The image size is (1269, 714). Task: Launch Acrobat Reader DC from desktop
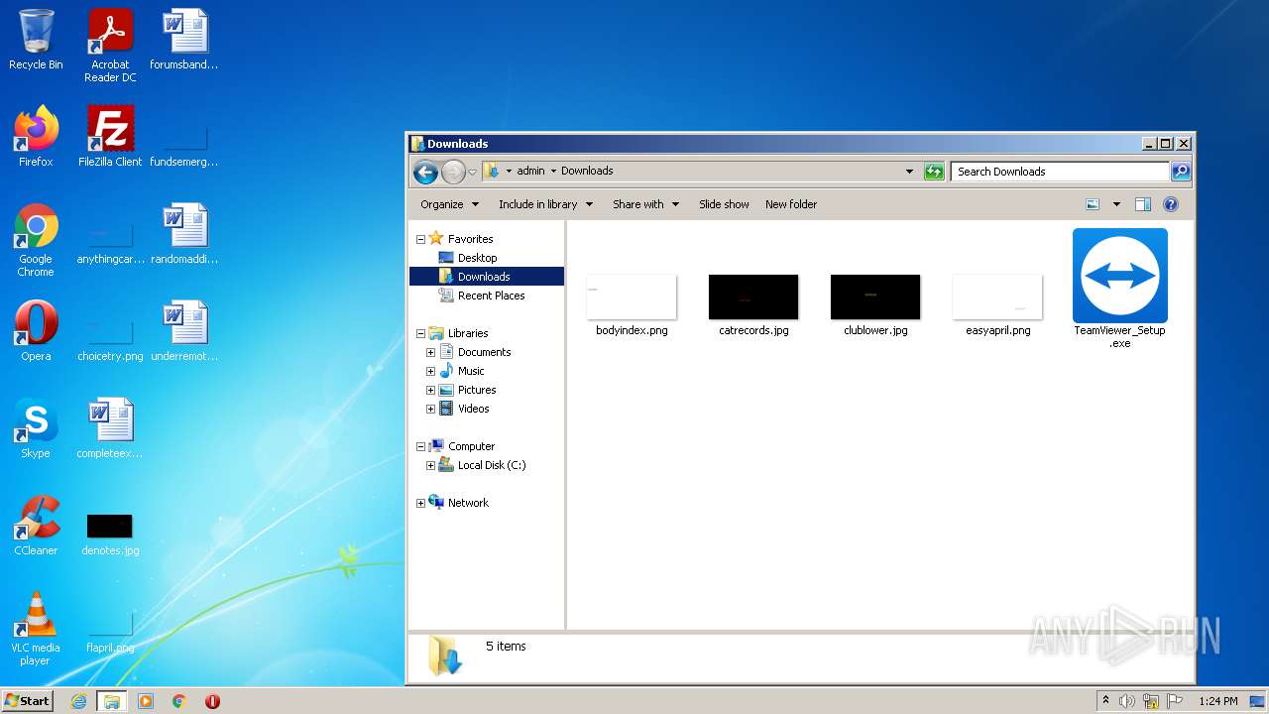pos(110,46)
